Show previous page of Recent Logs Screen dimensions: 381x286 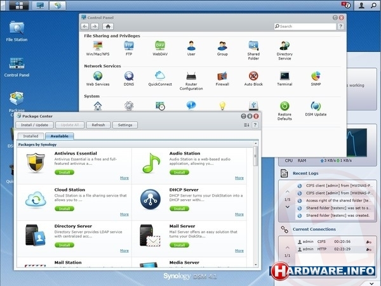click(x=288, y=192)
